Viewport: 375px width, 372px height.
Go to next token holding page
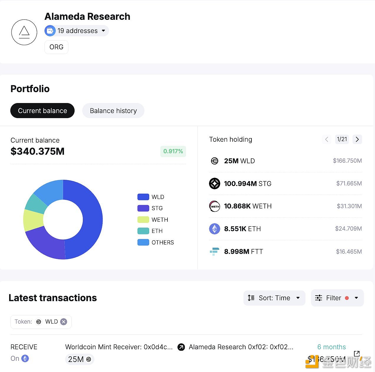[x=357, y=139]
